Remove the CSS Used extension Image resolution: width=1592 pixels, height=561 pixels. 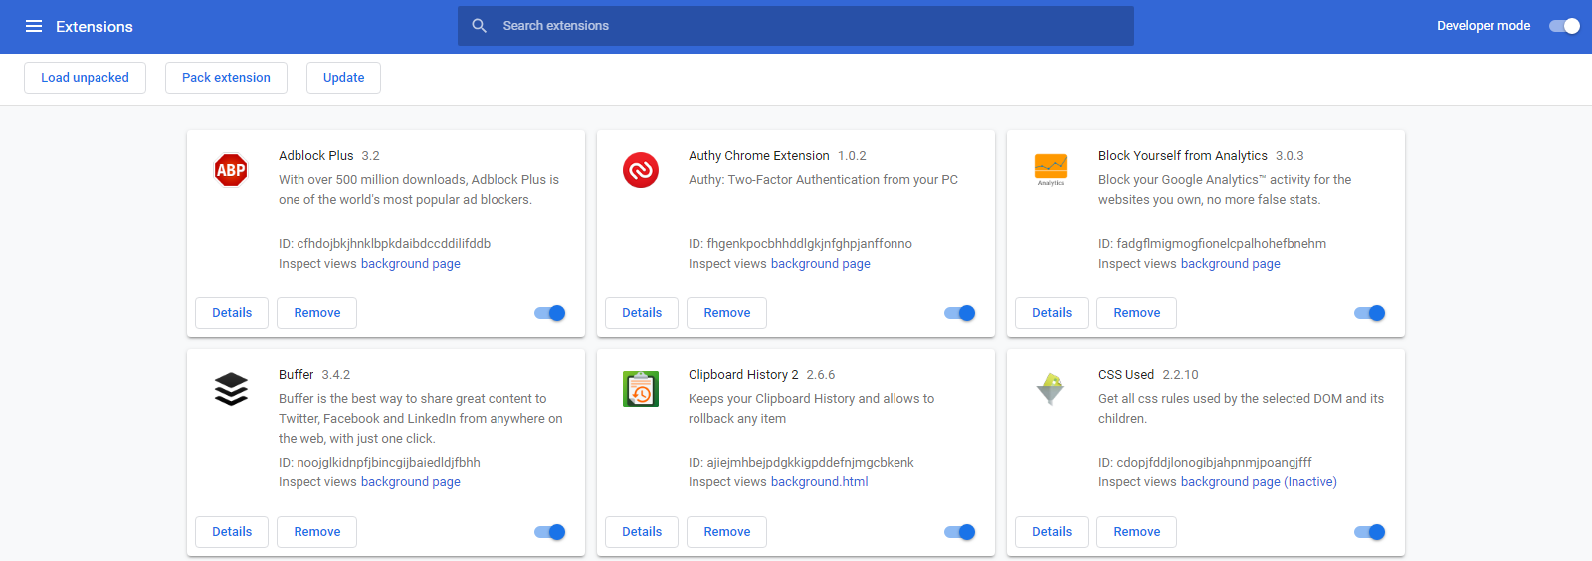[x=1137, y=532]
